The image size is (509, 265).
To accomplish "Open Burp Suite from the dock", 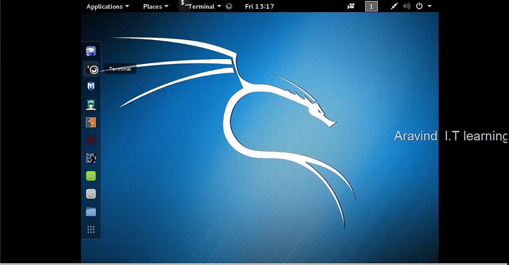I will pos(91,122).
